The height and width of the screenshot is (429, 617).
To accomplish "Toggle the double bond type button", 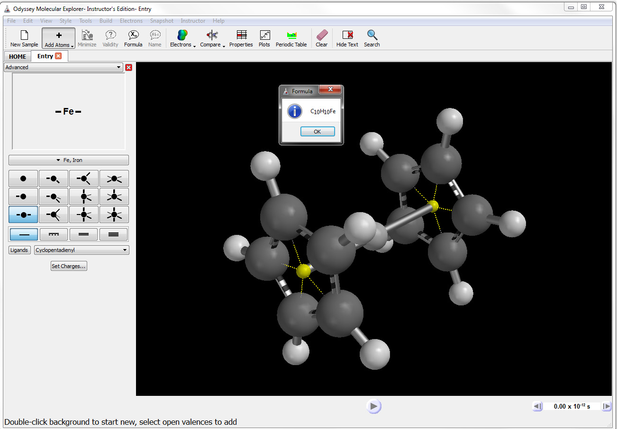I will tap(83, 234).
